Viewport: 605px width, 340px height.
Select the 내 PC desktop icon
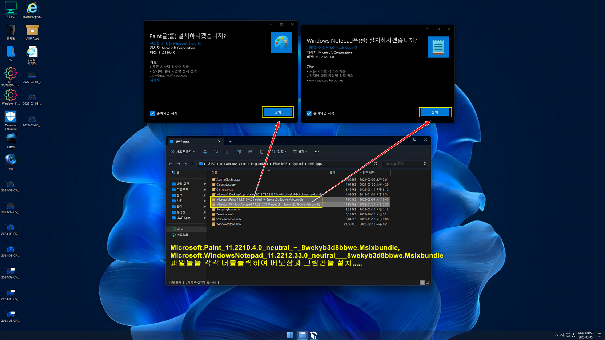(11, 10)
